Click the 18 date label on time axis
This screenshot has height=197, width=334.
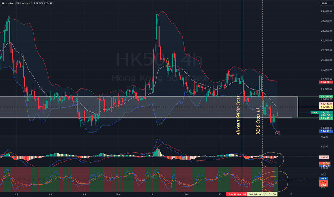(51, 194)
